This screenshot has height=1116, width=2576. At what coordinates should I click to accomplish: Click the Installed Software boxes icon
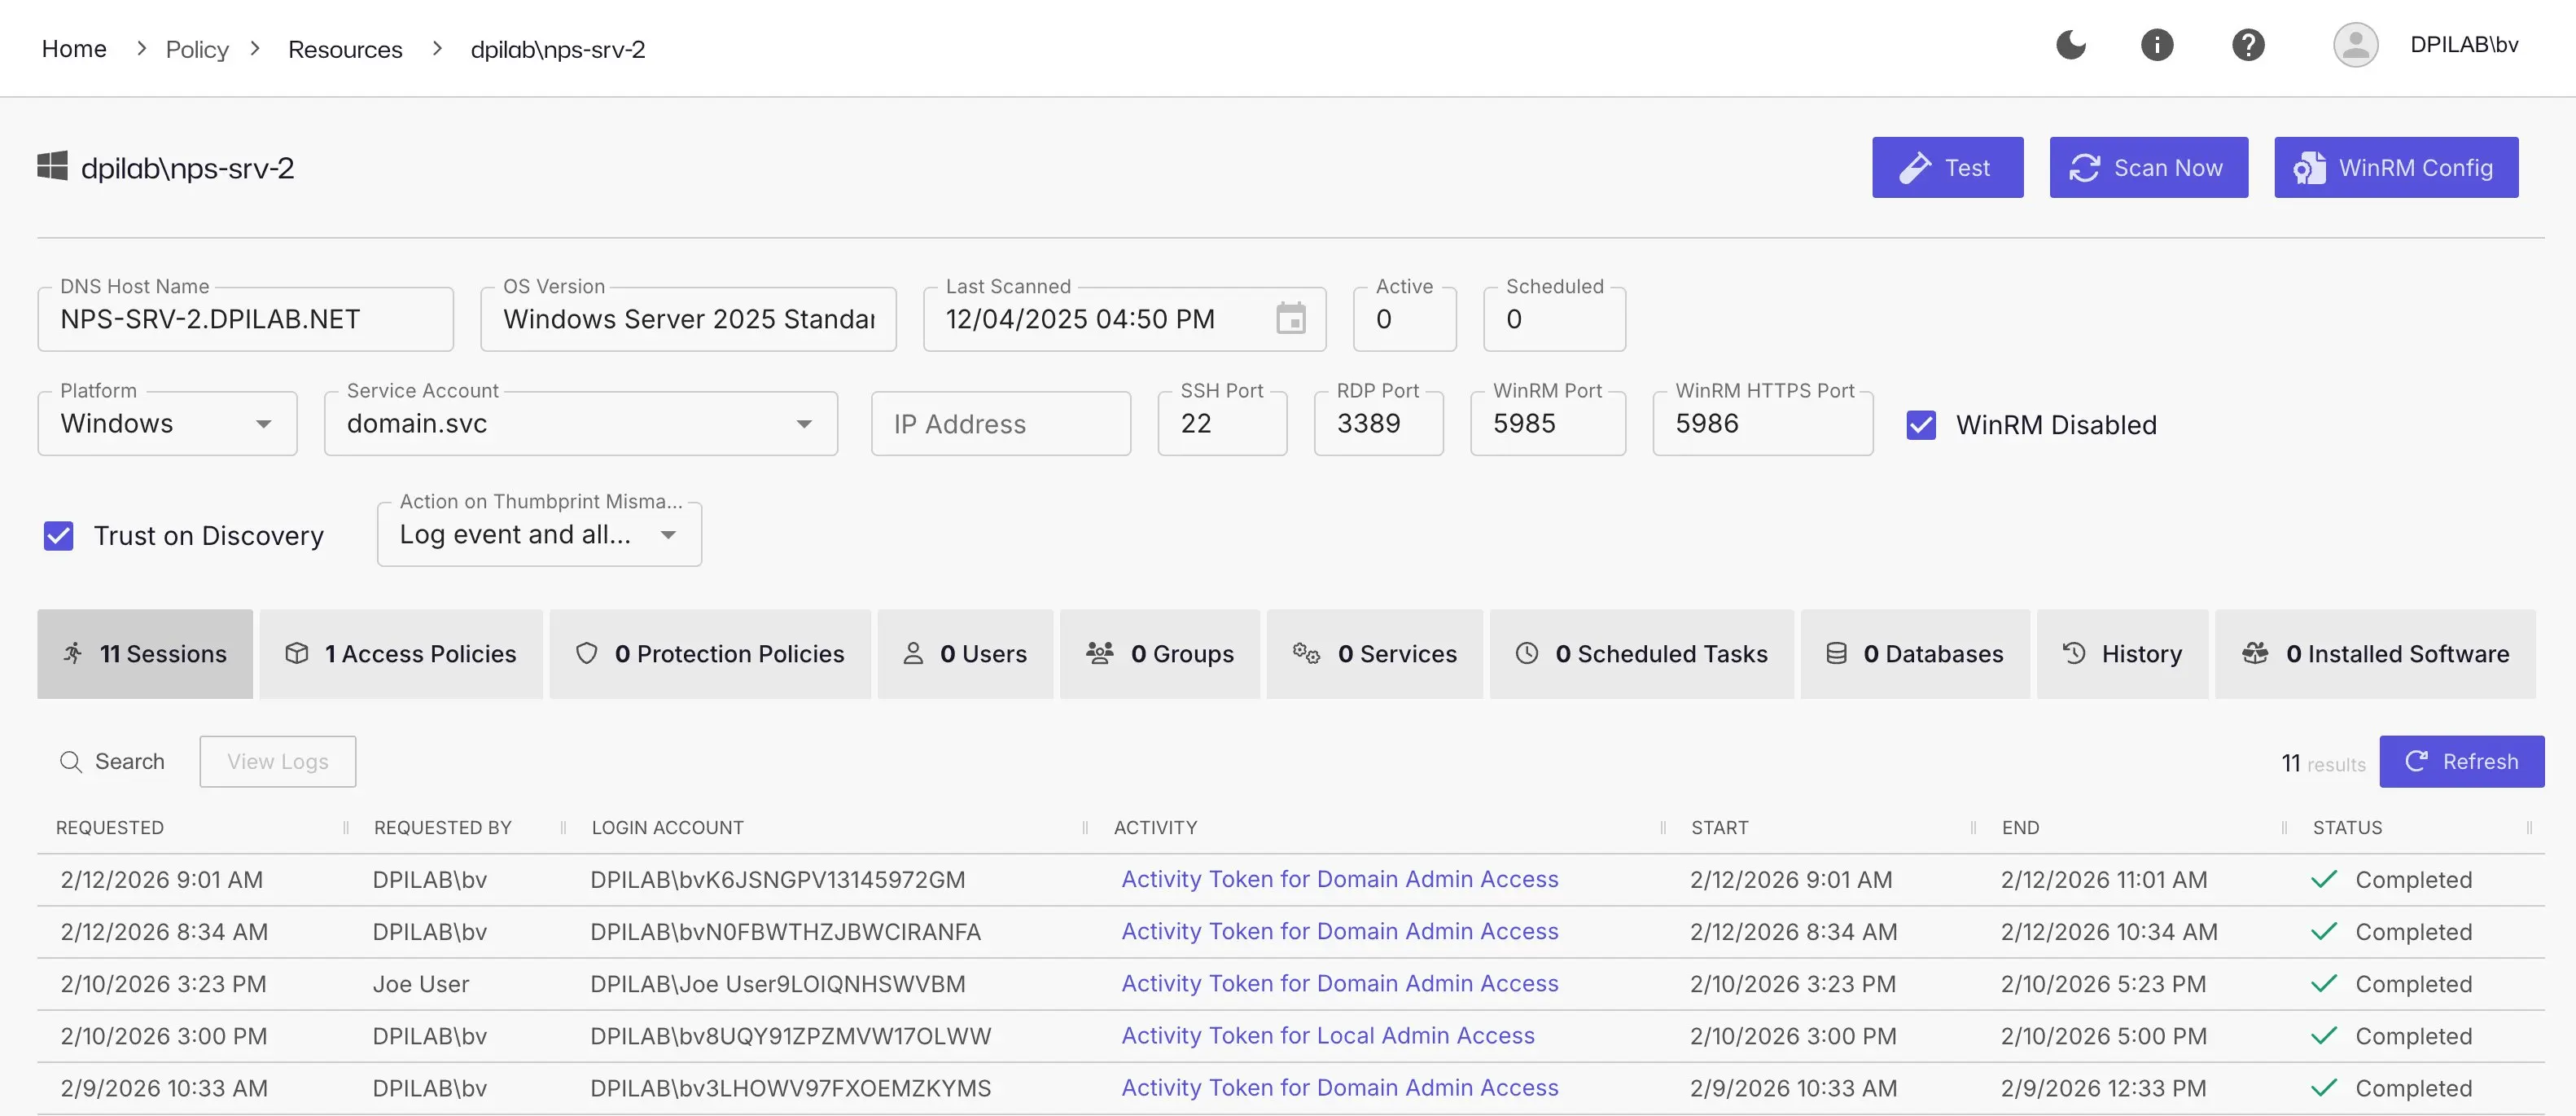coord(2255,653)
